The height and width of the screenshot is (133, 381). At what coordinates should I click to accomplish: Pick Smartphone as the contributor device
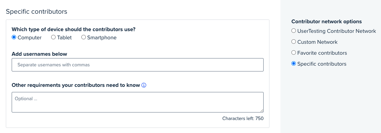click(x=84, y=37)
